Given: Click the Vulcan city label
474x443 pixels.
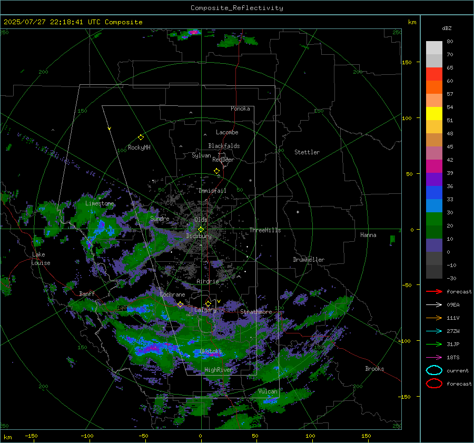Looking at the screenshot, I should (268, 391).
